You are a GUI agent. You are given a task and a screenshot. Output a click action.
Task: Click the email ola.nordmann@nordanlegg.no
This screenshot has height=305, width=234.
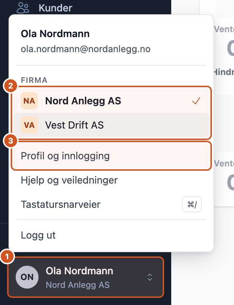86,49
